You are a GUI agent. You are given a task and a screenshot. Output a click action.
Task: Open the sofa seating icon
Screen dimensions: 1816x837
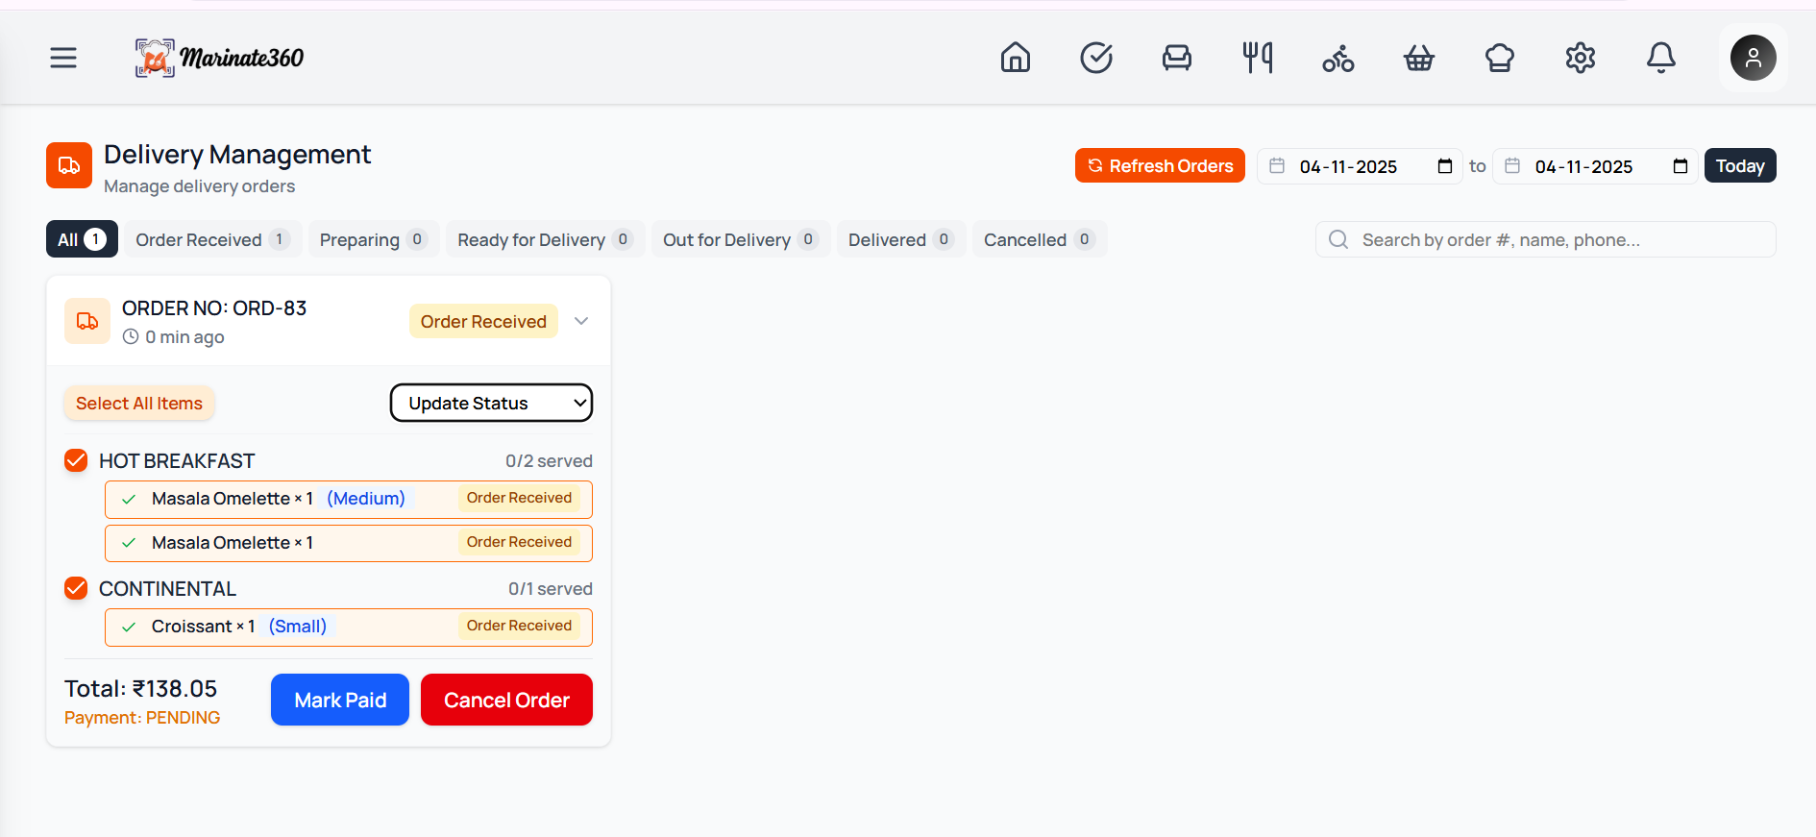click(1177, 58)
